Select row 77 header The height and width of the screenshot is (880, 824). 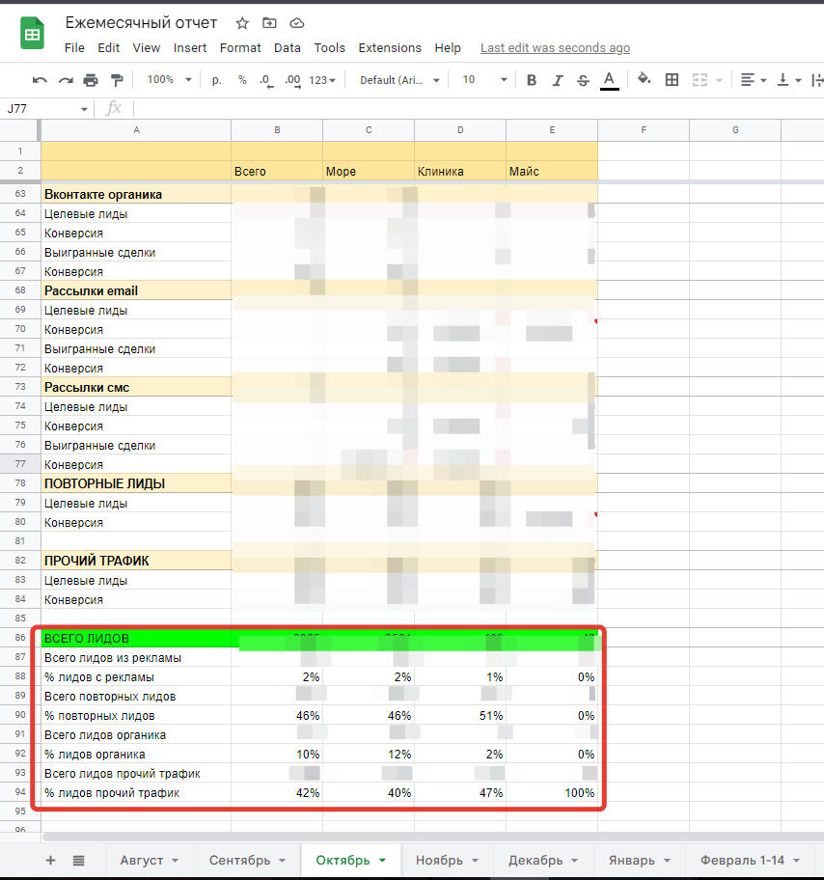pos(20,464)
